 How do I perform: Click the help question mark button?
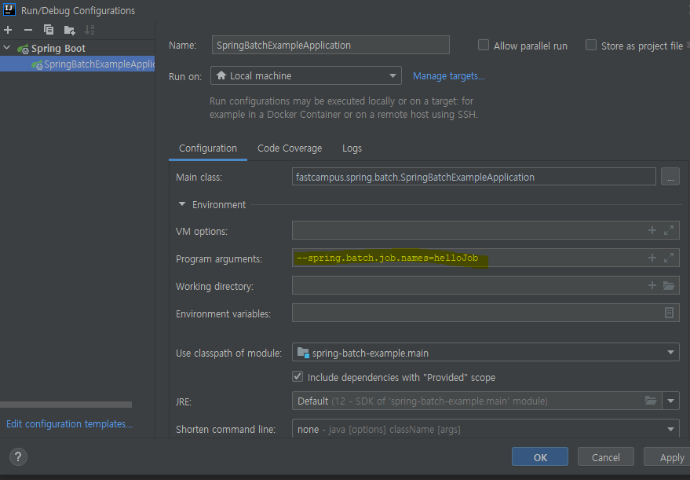pyautogui.click(x=18, y=456)
